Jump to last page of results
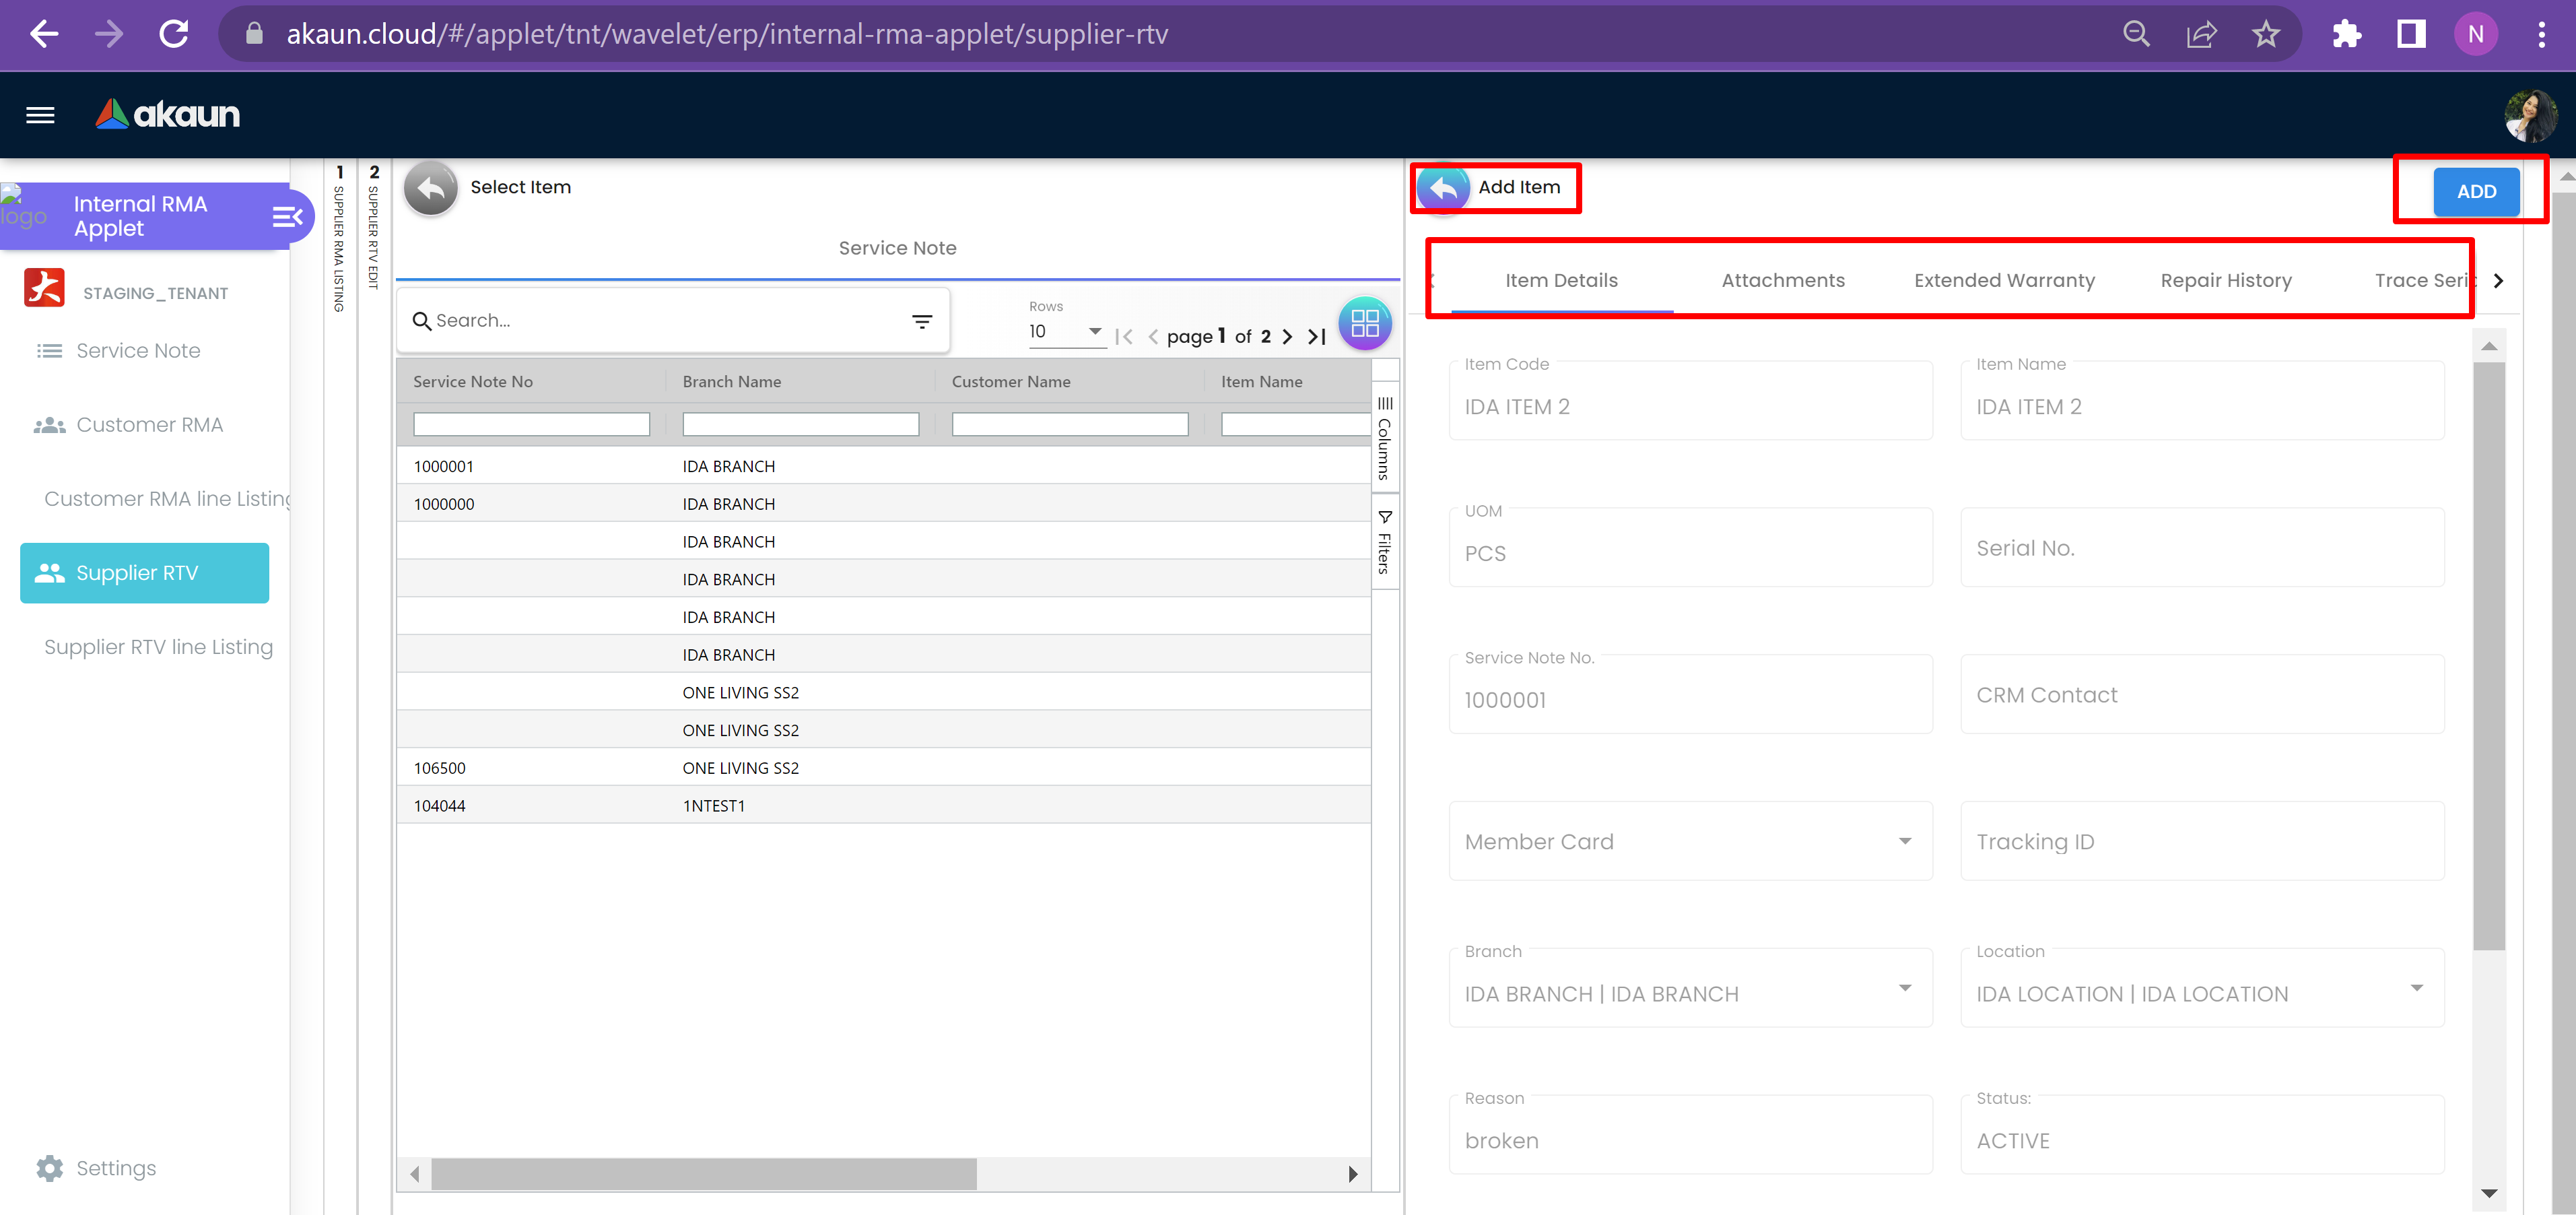This screenshot has height=1215, width=2576. click(1317, 337)
